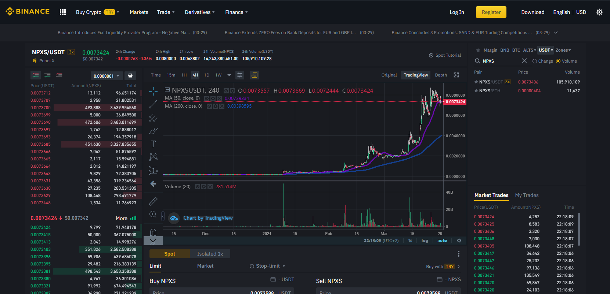This screenshot has height=294, width=610.
Task: Switch to the Depth chart tab
Action: (441, 75)
